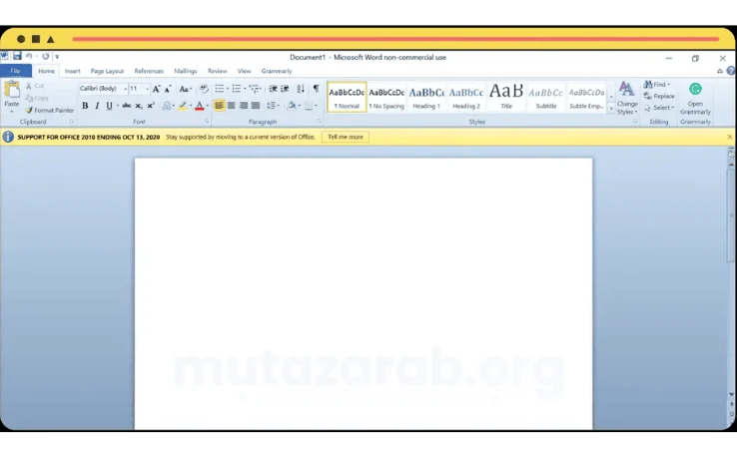Apply the Heading 1 style

pyautogui.click(x=426, y=97)
